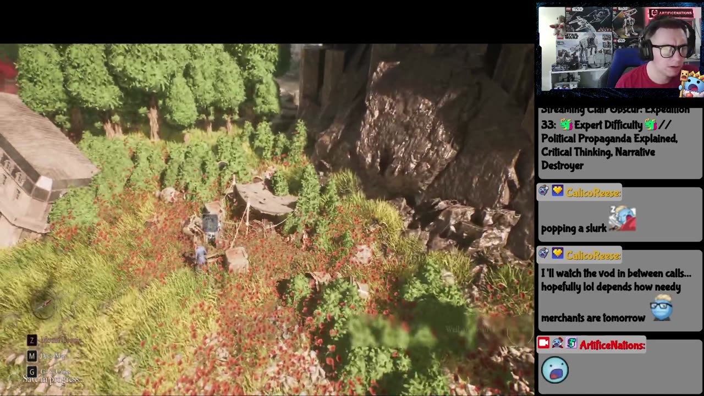Click the Z key prompt icon
The width and height of the screenshot is (704, 396).
coord(32,340)
